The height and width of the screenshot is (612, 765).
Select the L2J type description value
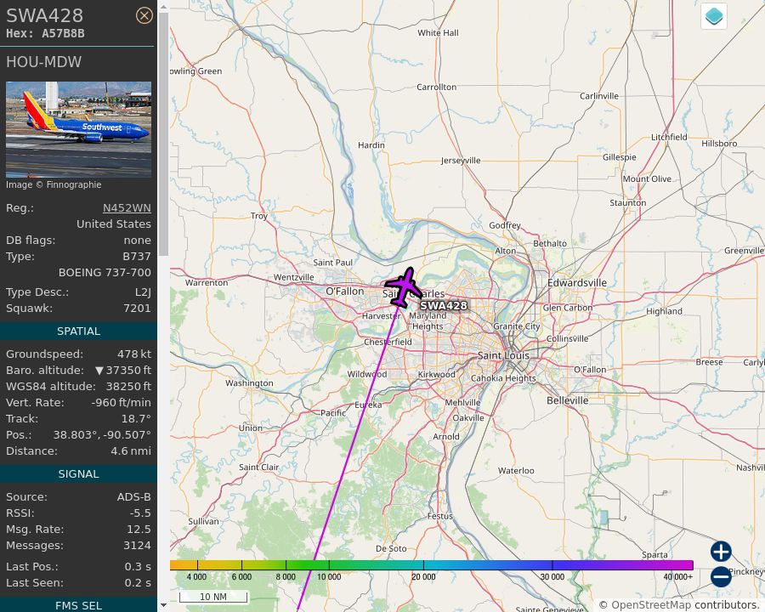point(143,292)
